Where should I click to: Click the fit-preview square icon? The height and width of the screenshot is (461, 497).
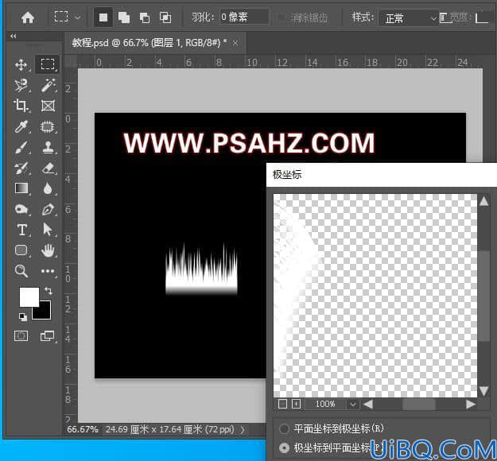pos(282,404)
